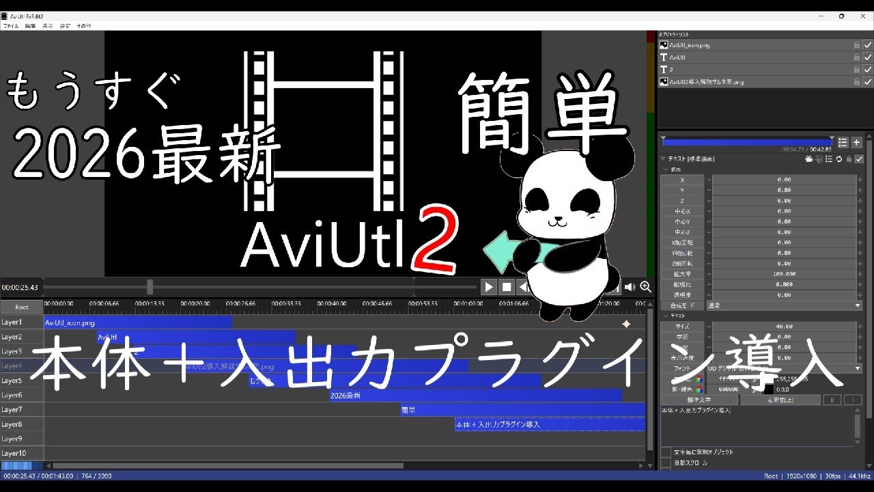Image resolution: width=874 pixels, height=492 pixels.
Task: Click the color wheel icon for 影・縁色
Action: click(x=699, y=389)
